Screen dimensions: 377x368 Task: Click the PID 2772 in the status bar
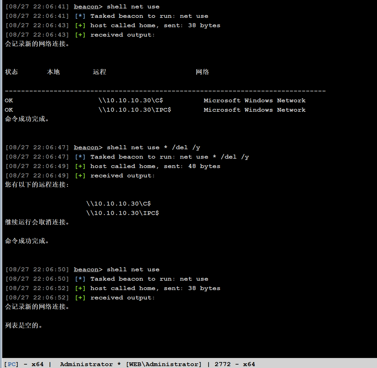click(222, 364)
